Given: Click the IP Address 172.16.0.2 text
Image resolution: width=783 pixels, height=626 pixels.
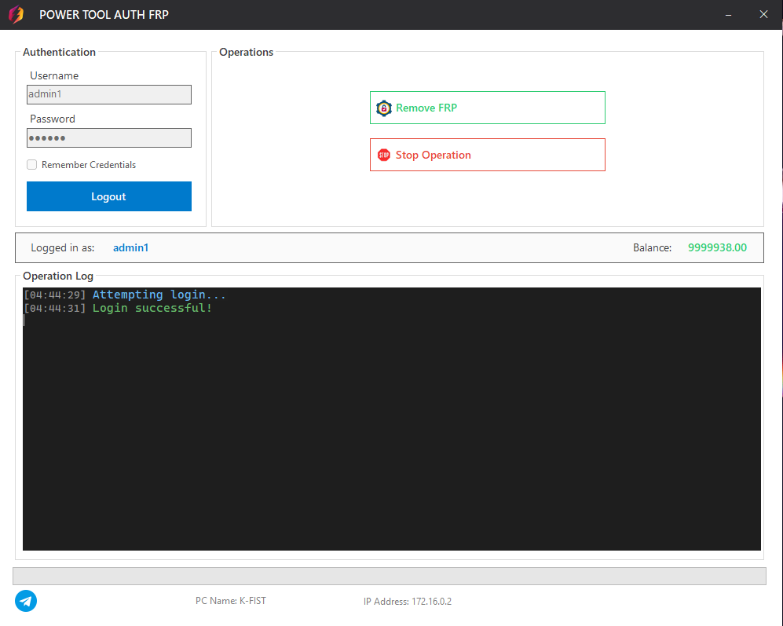Looking at the screenshot, I should click(408, 601).
